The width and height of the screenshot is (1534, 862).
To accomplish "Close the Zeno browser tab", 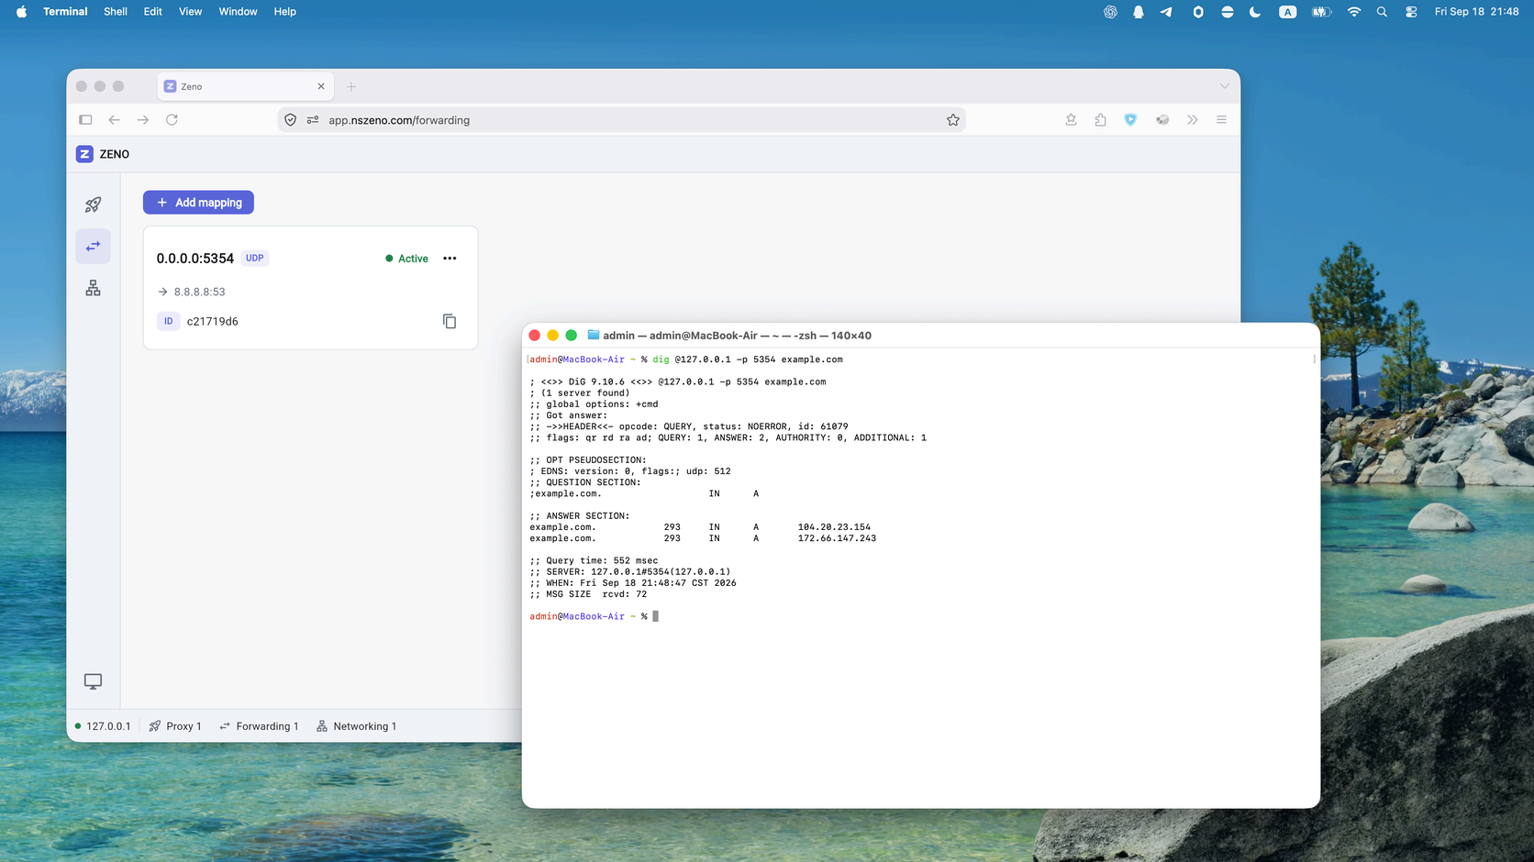I will tap(321, 86).
